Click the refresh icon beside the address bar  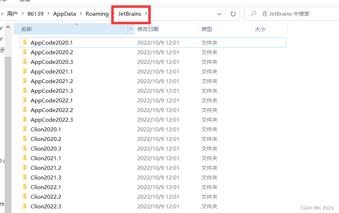pyautogui.click(x=233, y=14)
